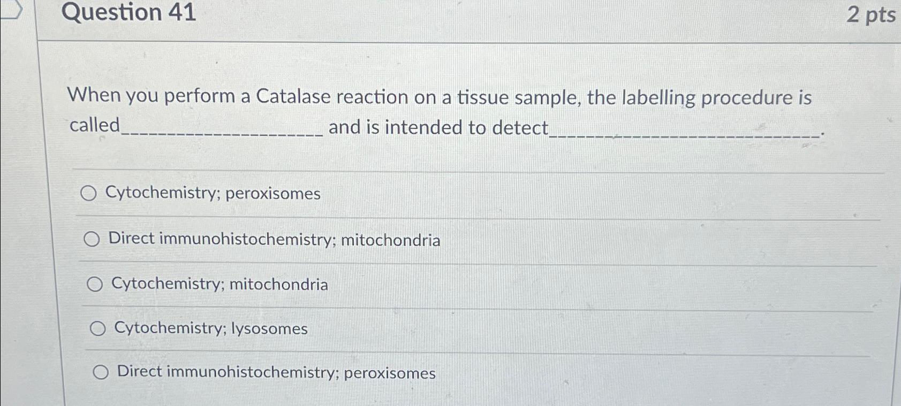Viewport: 901px width, 406px height.
Task: Choose the 'Direct immunohistochemistry; mitochondria' option
Action: [92, 240]
